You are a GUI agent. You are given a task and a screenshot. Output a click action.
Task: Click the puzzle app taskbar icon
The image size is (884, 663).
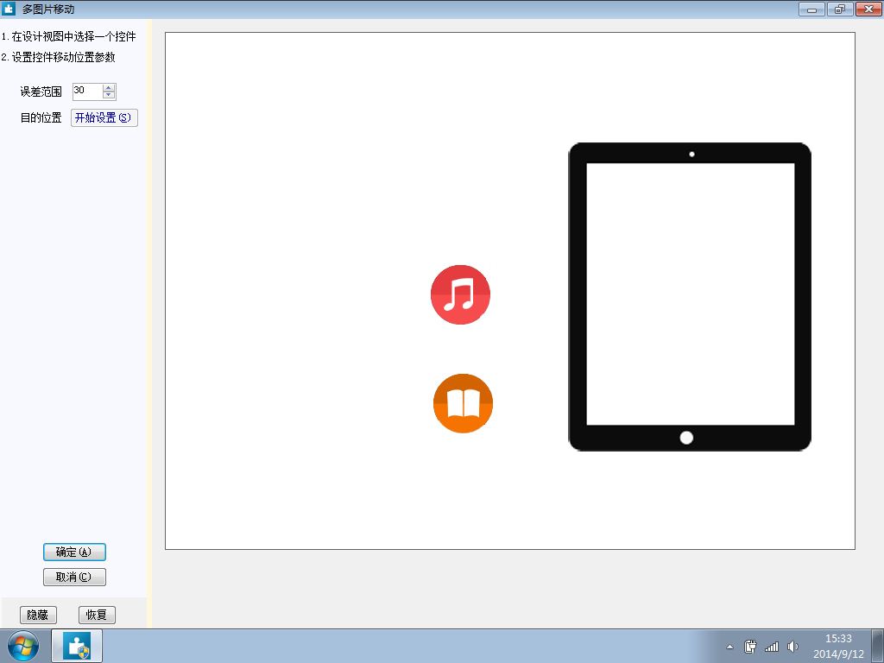point(77,646)
